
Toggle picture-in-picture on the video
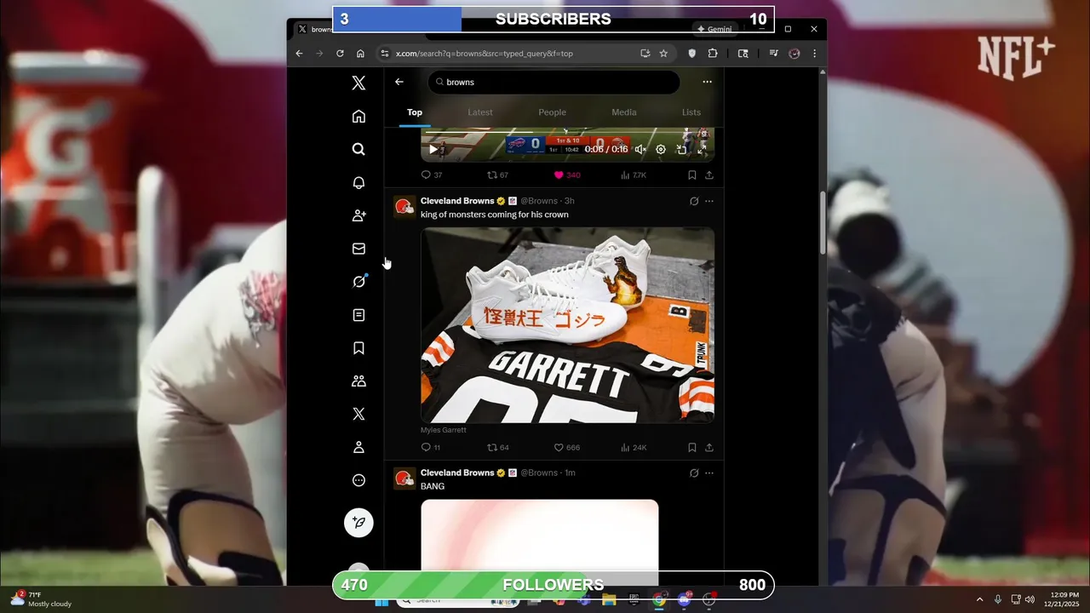pyautogui.click(x=681, y=149)
